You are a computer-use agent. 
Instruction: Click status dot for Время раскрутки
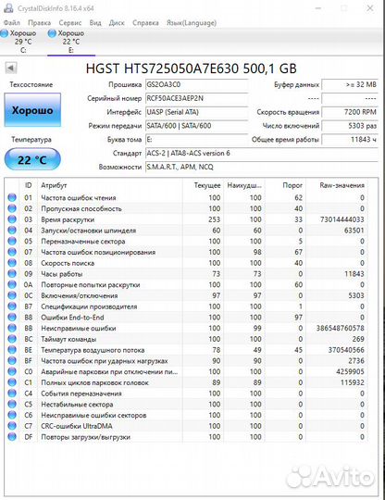click(x=12, y=219)
